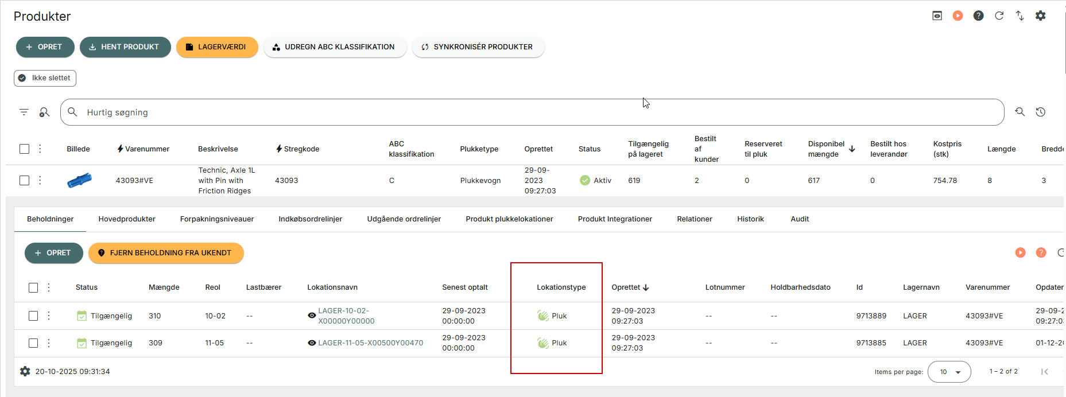The height and width of the screenshot is (397, 1066).
Task: Click the HENT PRODUKT button
Action: tap(125, 47)
